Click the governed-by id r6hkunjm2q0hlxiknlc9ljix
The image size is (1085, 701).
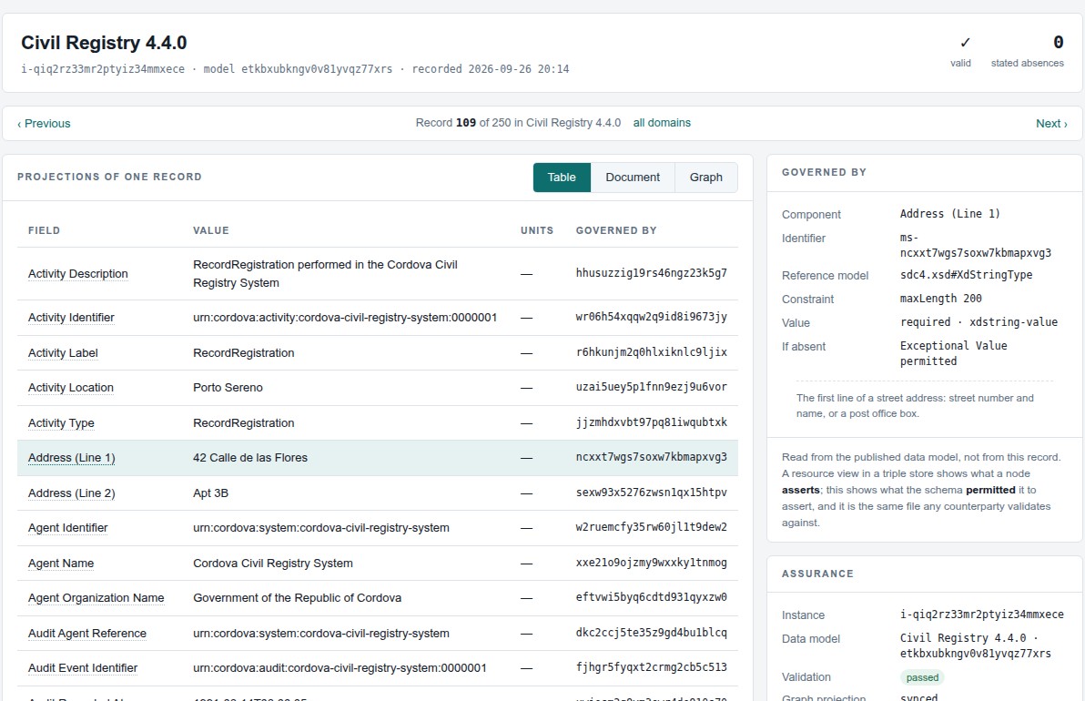tap(651, 352)
